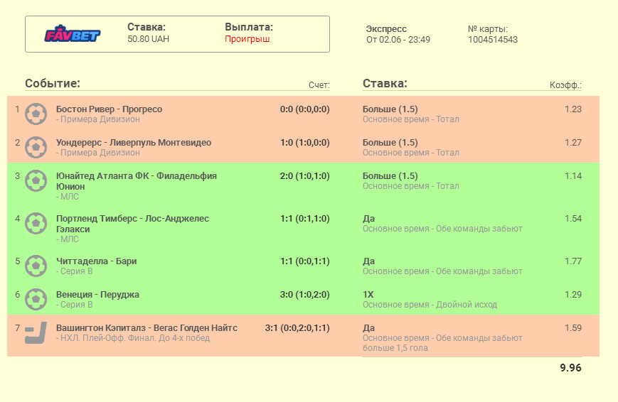Viewport: 618px width, 402px height.
Task: Click soccer ball icon for Портленд Тимберс match
Action: point(36,223)
